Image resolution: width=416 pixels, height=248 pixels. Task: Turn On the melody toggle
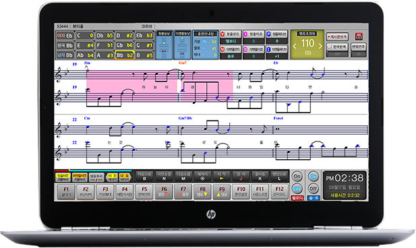pyautogui.click(x=297, y=177)
